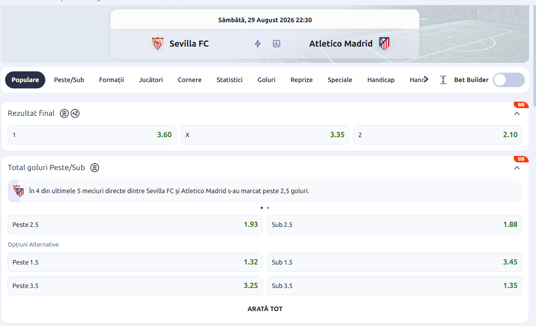
Task: Click the collapse-all markets icon near Bet Builder
Action: (443, 80)
